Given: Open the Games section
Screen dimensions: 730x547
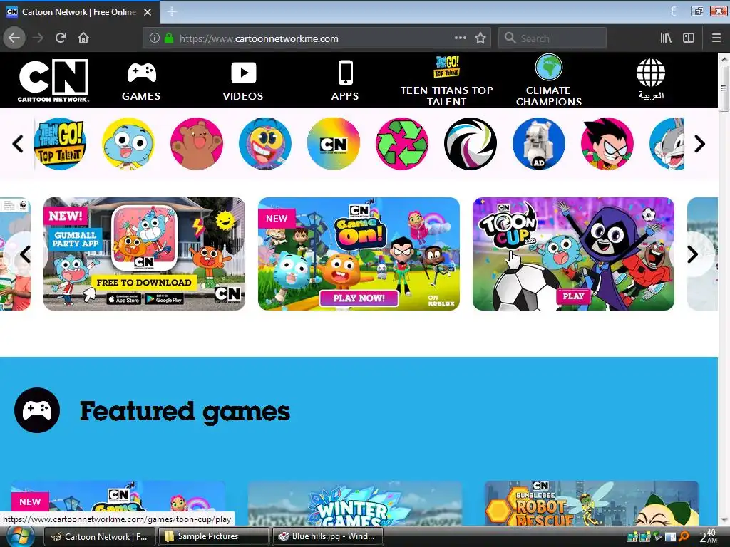Looking at the screenshot, I should coord(142,81).
